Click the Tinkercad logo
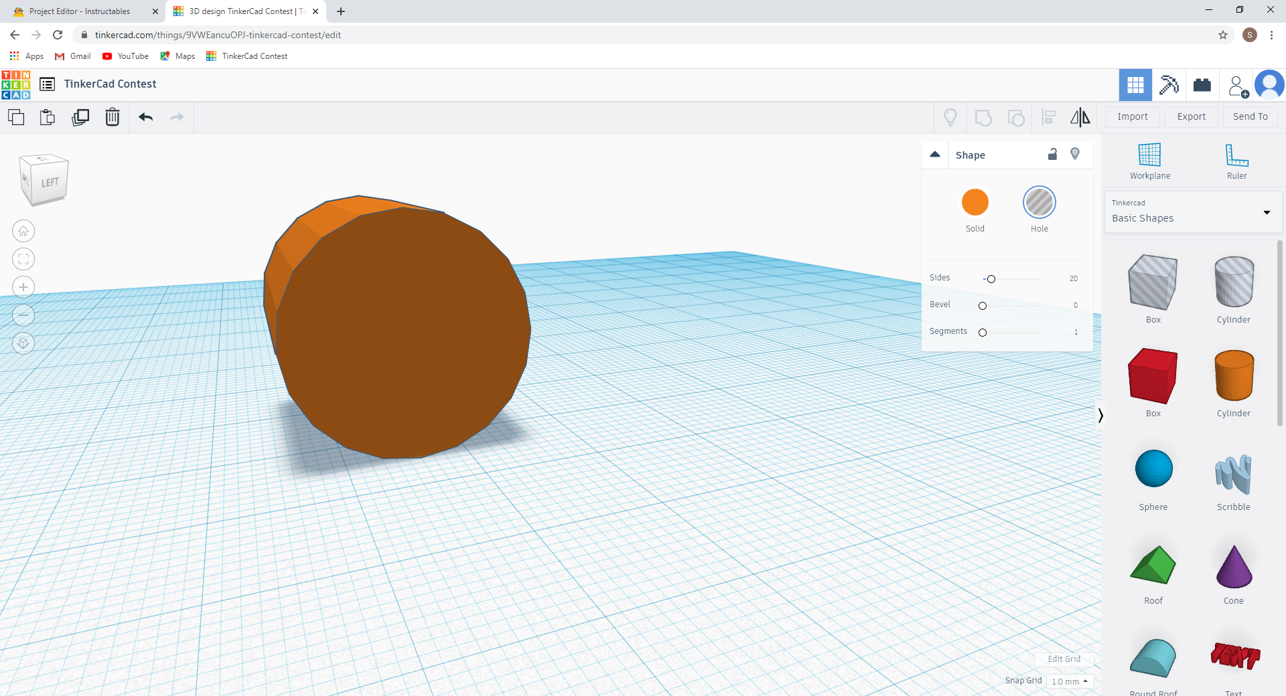Screen dimensions: 1286x696 point(16,85)
